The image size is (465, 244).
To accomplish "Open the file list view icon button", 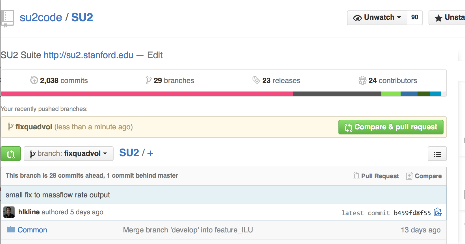I will pyautogui.click(x=437, y=154).
